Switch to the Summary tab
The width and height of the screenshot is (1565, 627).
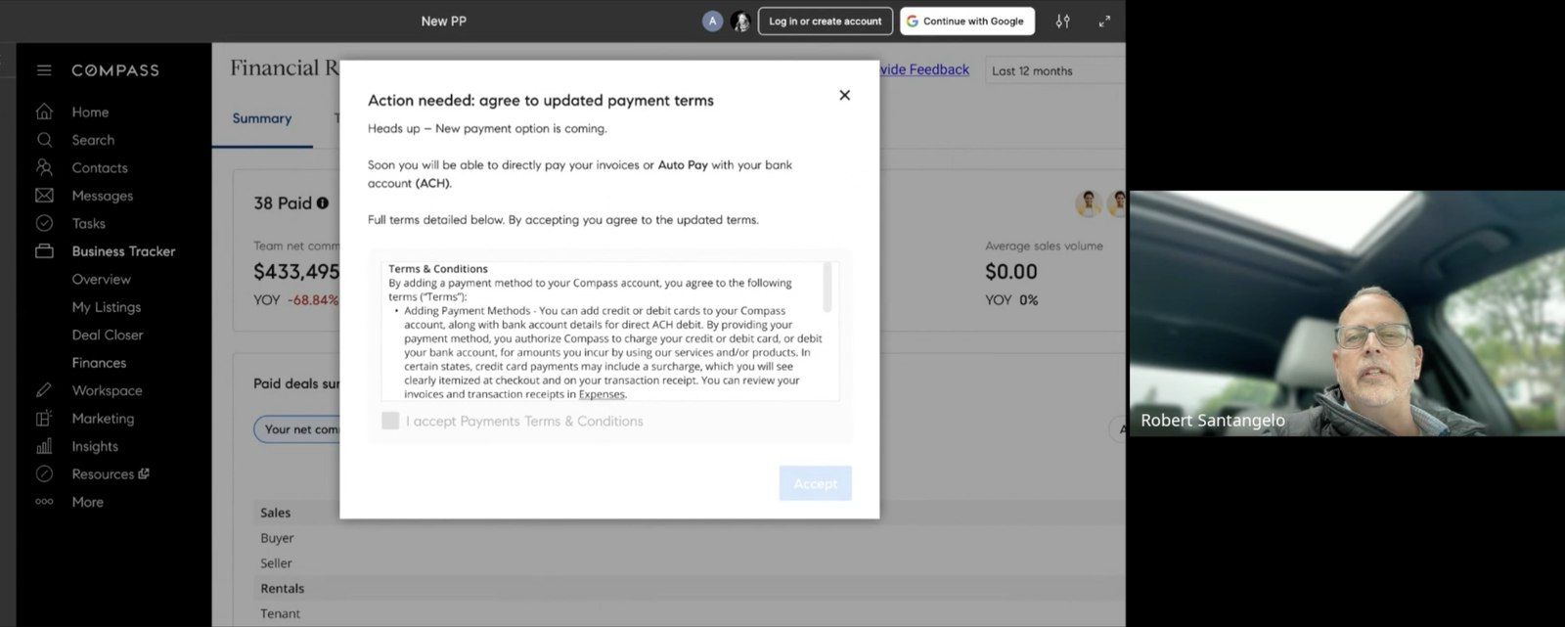click(x=262, y=118)
